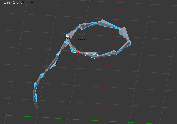The height and width of the screenshot is (124, 177).
Task: Click the green Y axis line
Action: click(x=80, y=120)
